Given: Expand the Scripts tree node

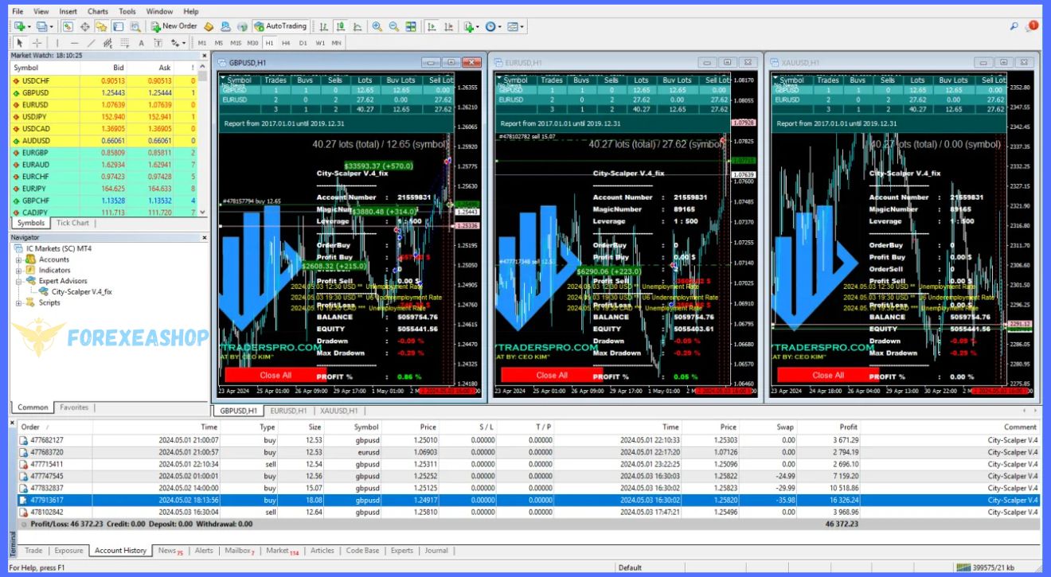Looking at the screenshot, I should 18,302.
